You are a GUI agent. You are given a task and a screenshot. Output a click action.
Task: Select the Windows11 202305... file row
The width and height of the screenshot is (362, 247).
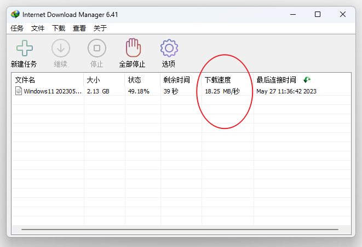[x=181, y=91]
